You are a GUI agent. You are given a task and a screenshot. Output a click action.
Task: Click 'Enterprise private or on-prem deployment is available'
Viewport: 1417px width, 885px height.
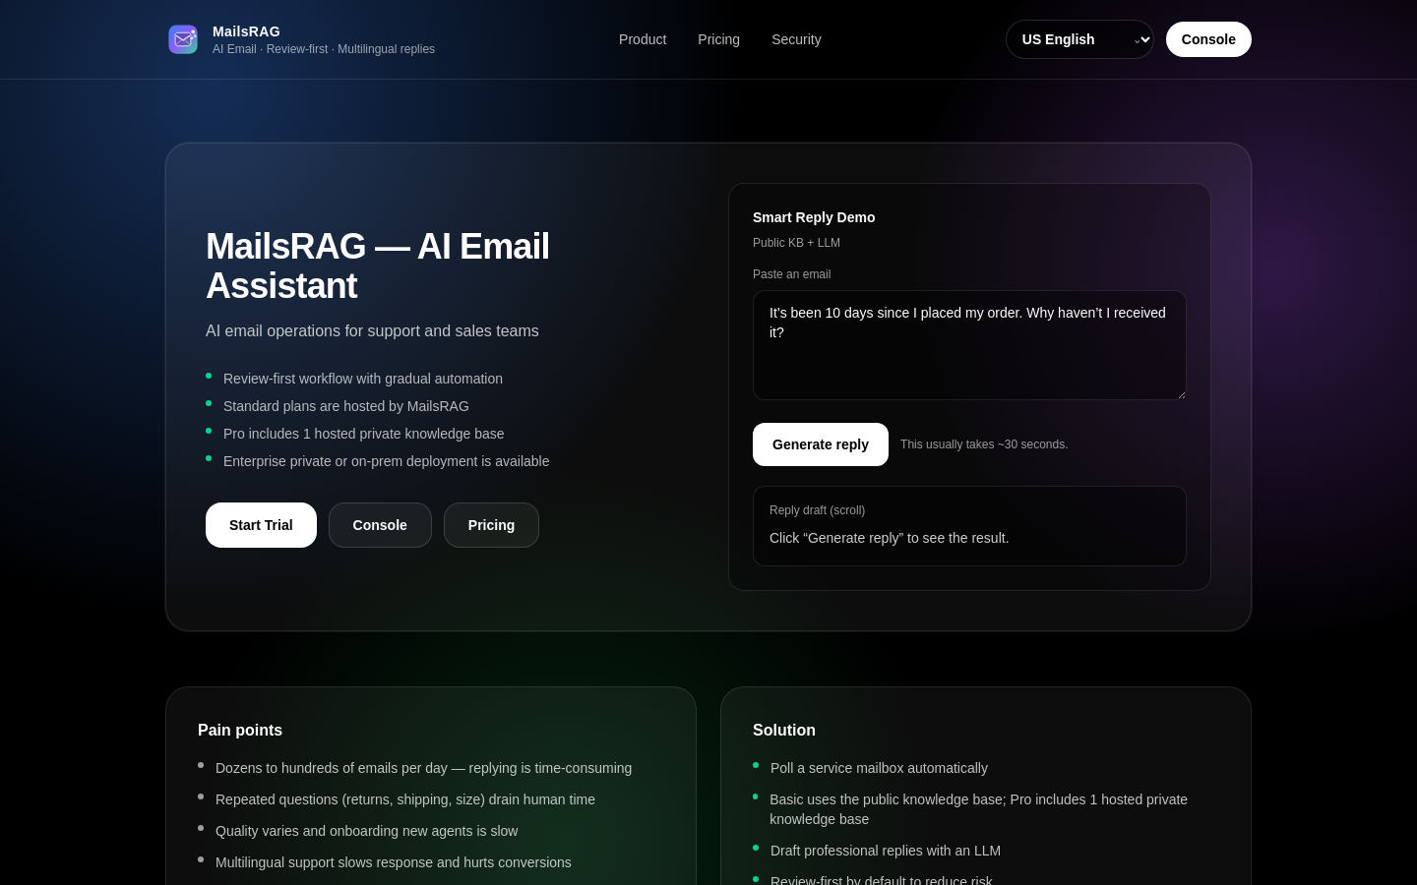pos(387,461)
